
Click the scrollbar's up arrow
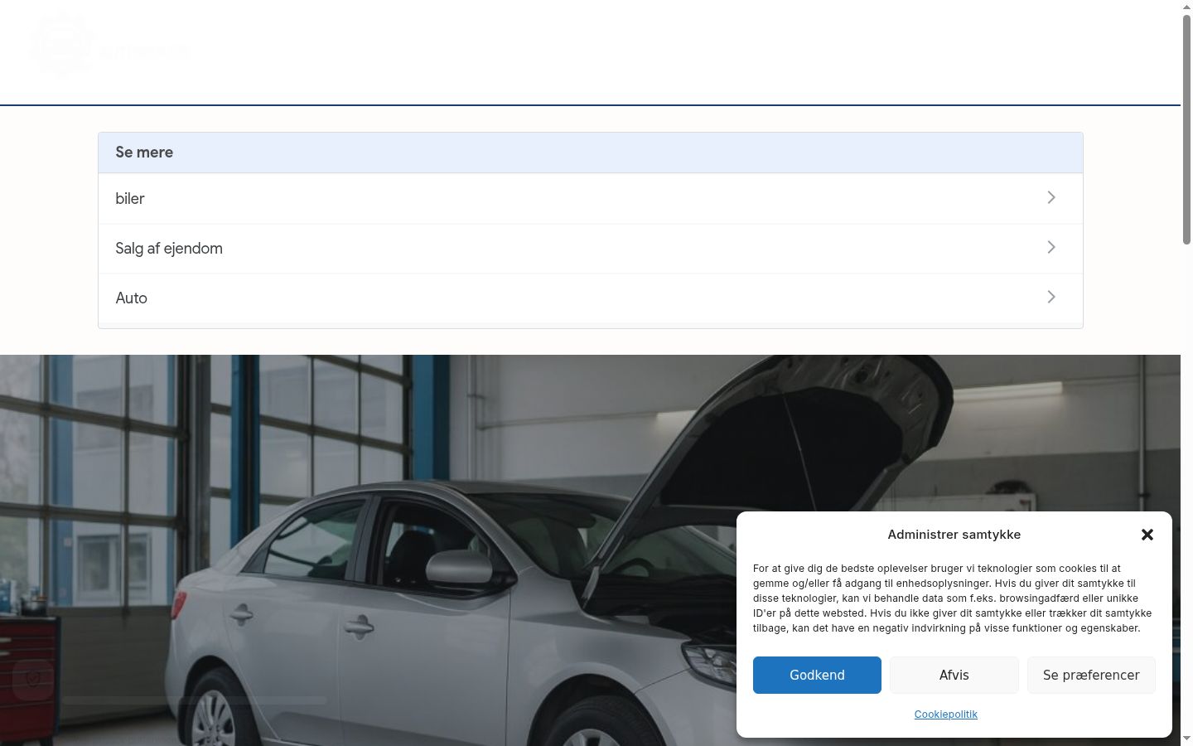click(x=1186, y=7)
